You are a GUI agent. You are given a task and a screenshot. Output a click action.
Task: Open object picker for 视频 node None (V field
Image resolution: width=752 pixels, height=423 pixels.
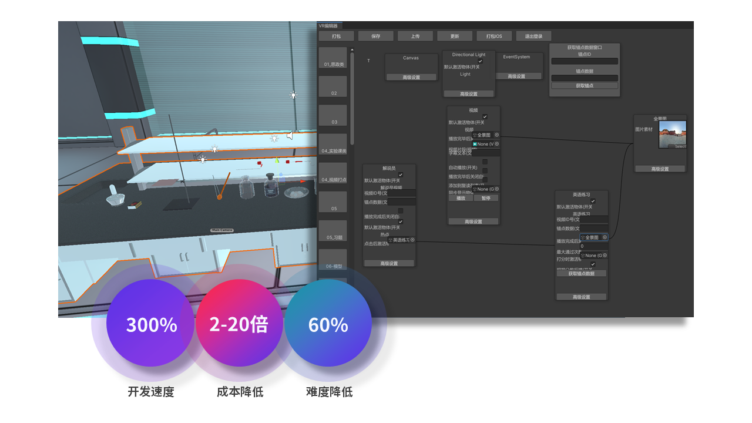coord(496,144)
